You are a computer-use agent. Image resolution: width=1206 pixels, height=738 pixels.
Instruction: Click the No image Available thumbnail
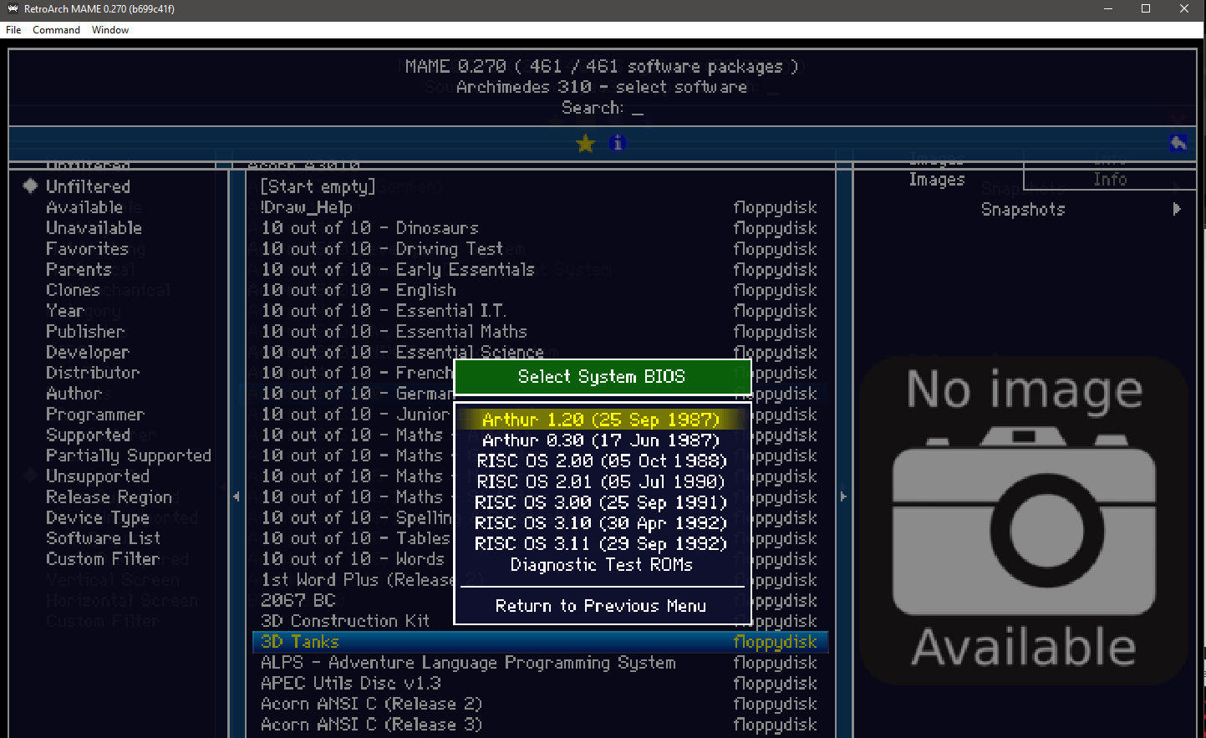pos(1024,520)
